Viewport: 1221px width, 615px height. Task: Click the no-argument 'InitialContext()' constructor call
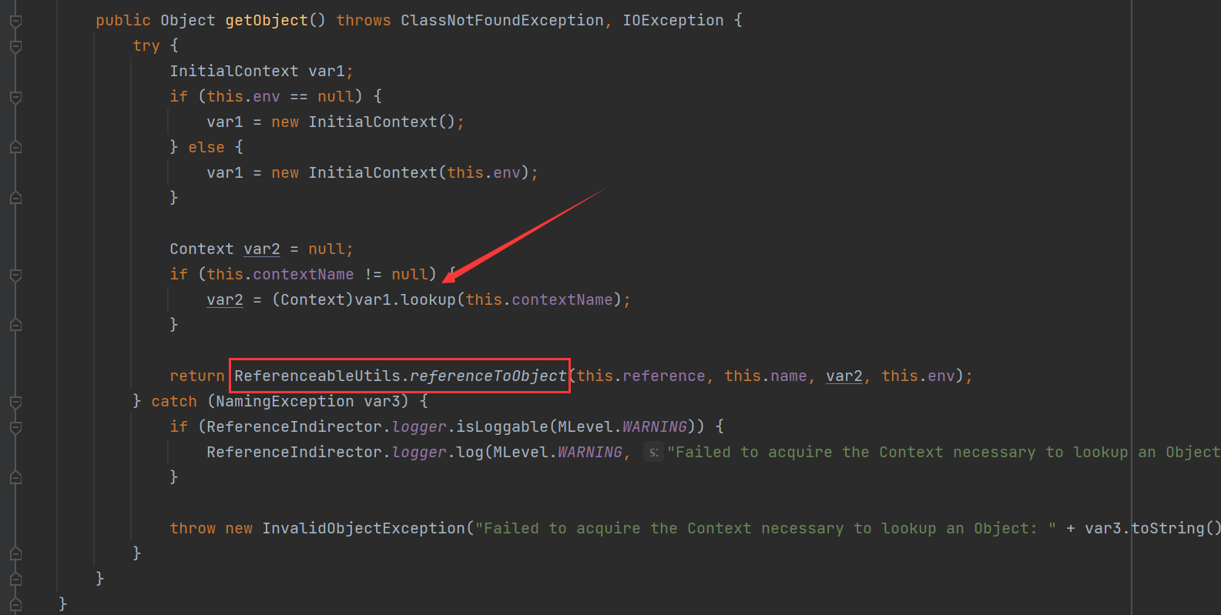[382, 122]
